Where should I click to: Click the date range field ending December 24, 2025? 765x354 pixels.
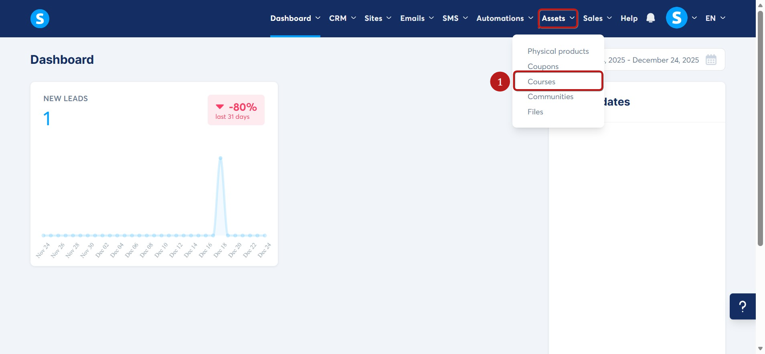664,60
